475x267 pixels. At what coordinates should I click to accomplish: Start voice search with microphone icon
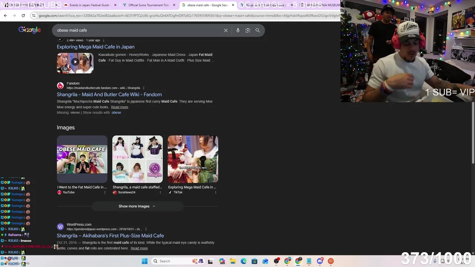pos(238,30)
